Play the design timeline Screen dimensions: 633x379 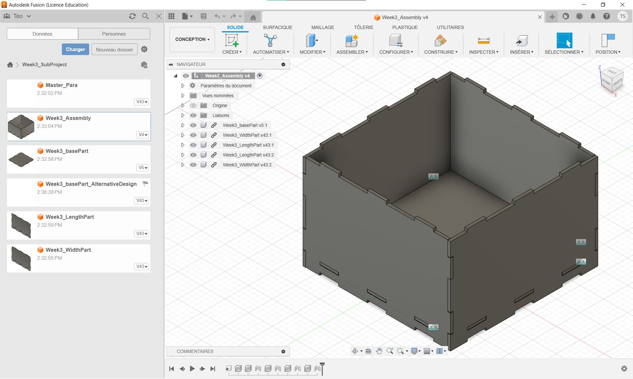192,369
